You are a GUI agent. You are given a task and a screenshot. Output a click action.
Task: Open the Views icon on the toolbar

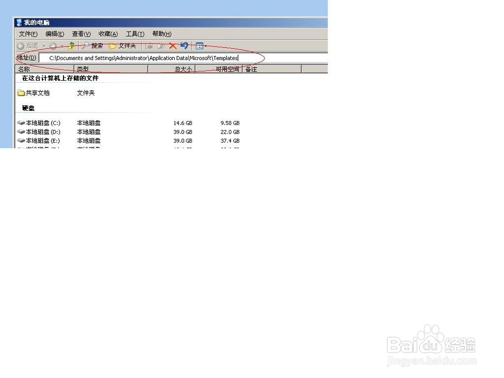click(x=199, y=45)
